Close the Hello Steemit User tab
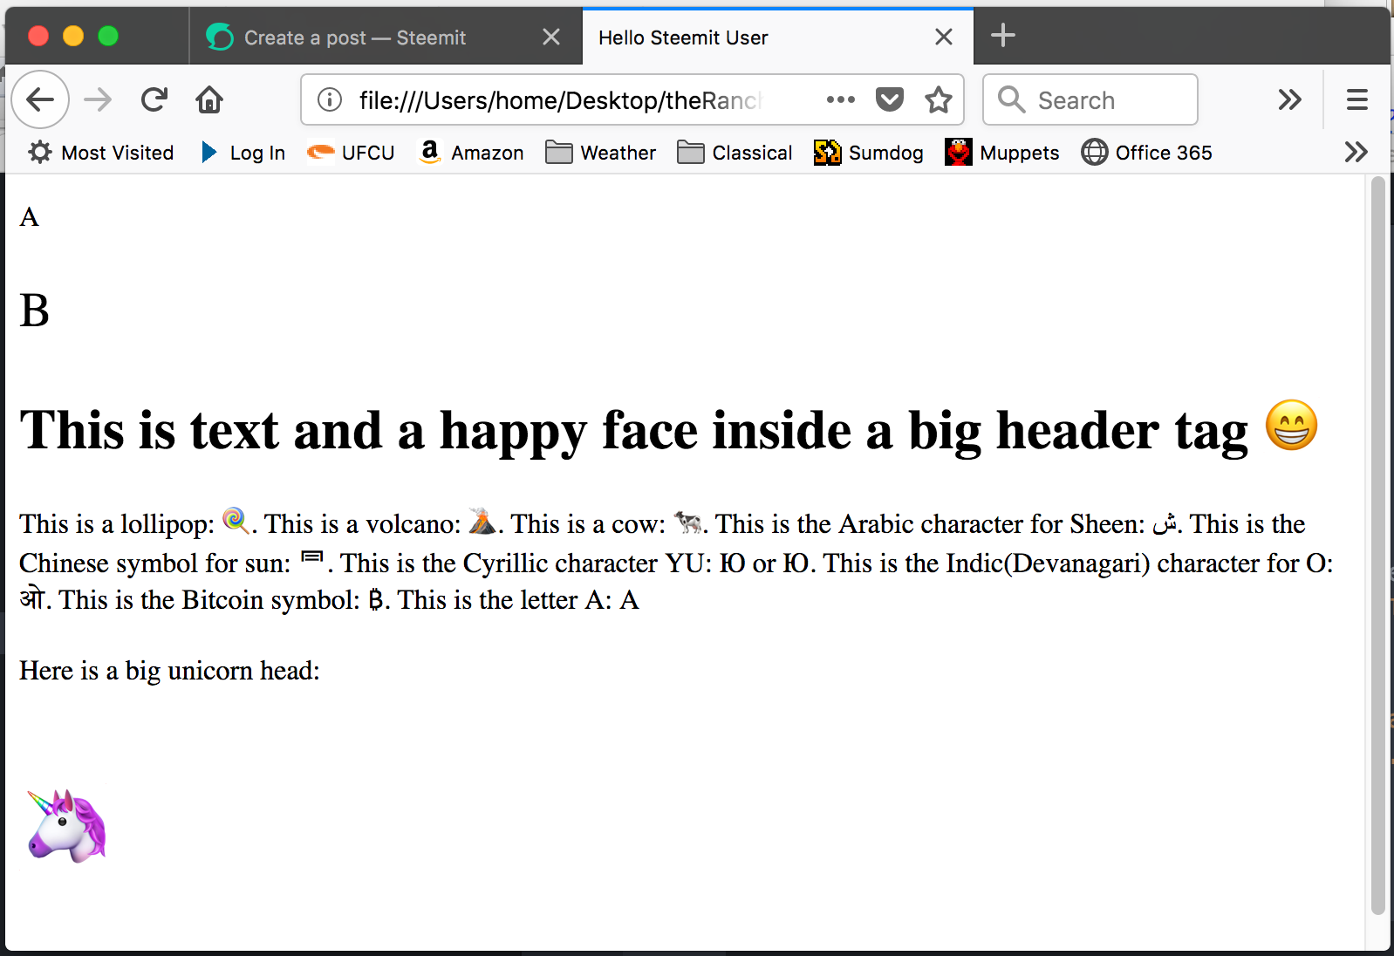 click(944, 37)
